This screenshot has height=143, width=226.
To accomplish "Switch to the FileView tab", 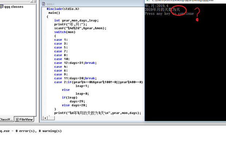I will [24, 120].
